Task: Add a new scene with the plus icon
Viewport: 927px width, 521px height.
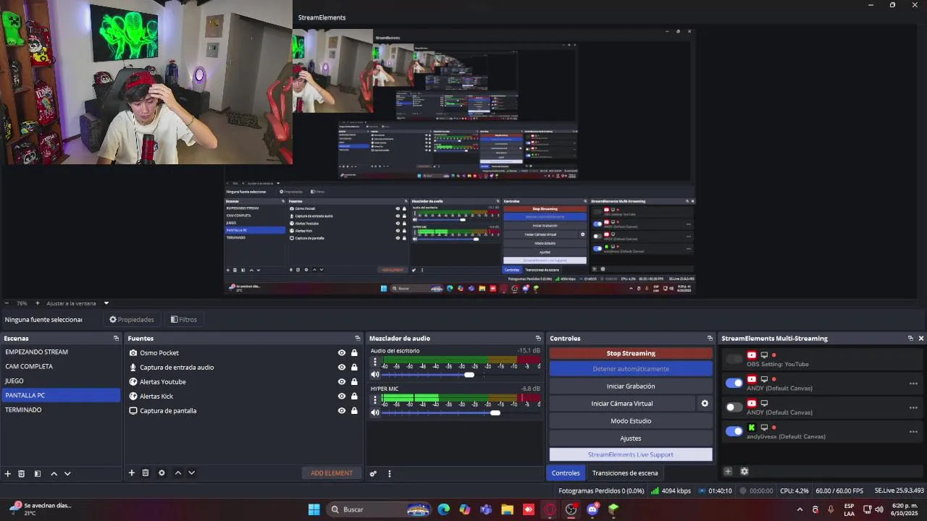Action: [x=8, y=474]
